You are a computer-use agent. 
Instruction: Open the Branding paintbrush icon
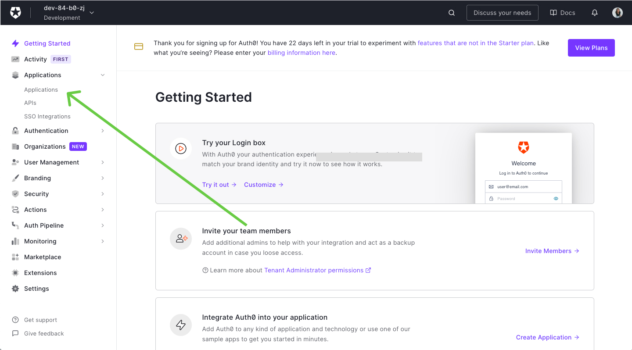[x=14, y=178]
